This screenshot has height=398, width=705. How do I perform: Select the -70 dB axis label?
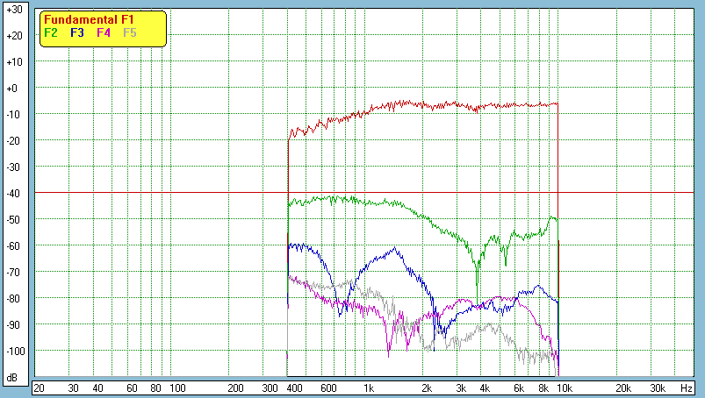click(13, 272)
